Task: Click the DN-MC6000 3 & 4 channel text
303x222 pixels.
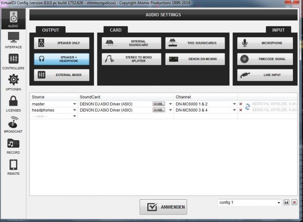Action: tap(192, 110)
